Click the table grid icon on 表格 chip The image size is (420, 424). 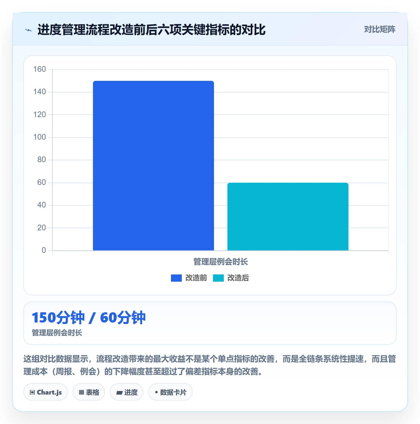(81, 392)
